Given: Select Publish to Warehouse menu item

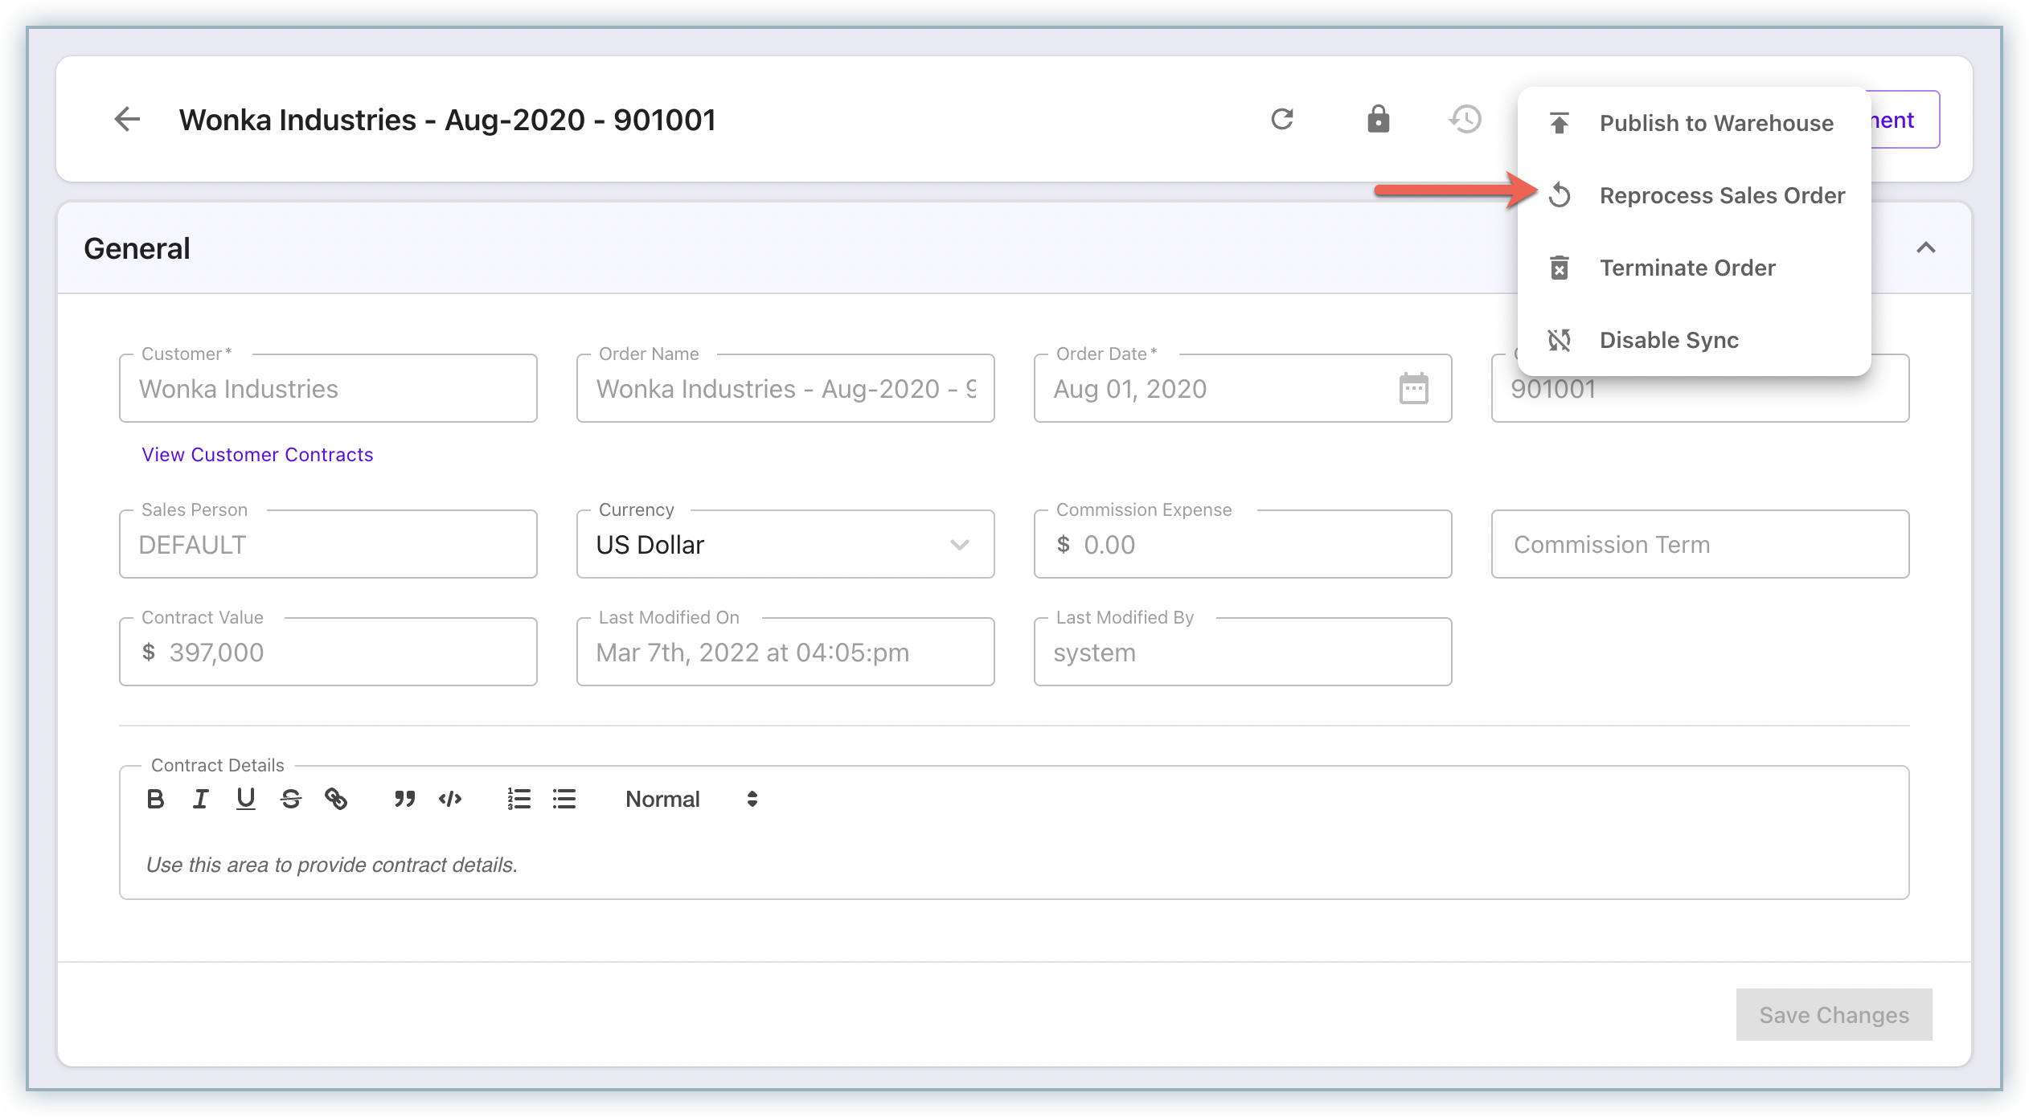Looking at the screenshot, I should 1695,123.
